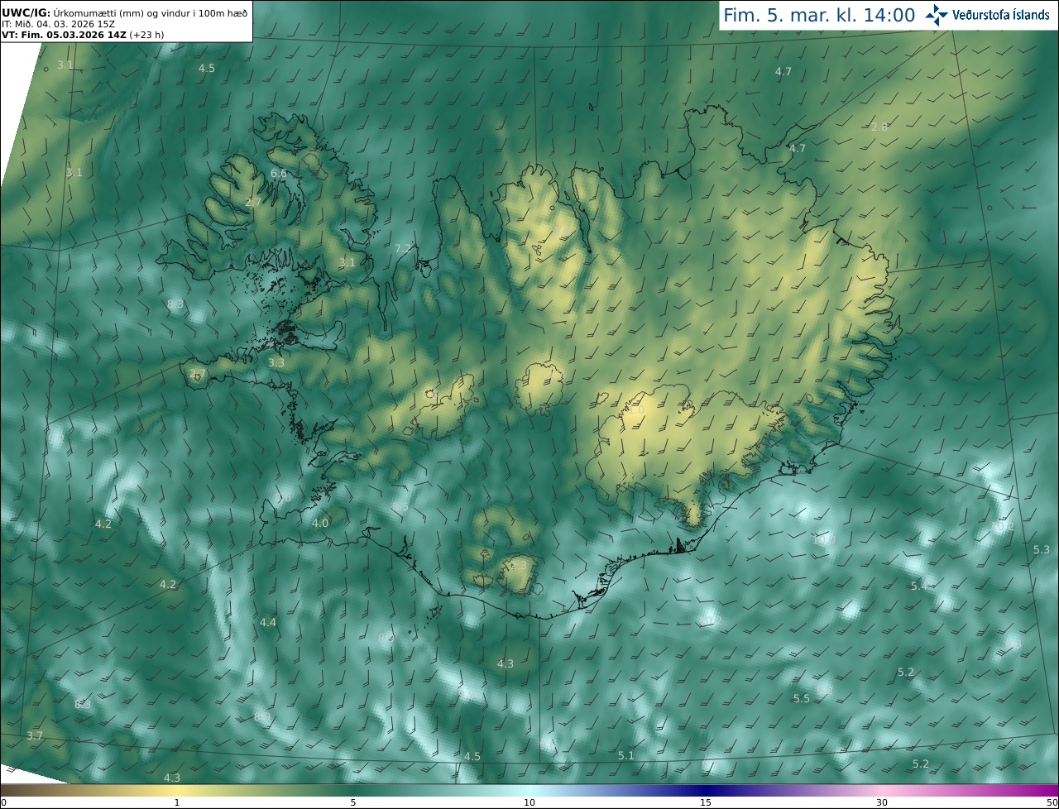
Task: Click colorbar tick label 50
Action: click(x=1052, y=802)
